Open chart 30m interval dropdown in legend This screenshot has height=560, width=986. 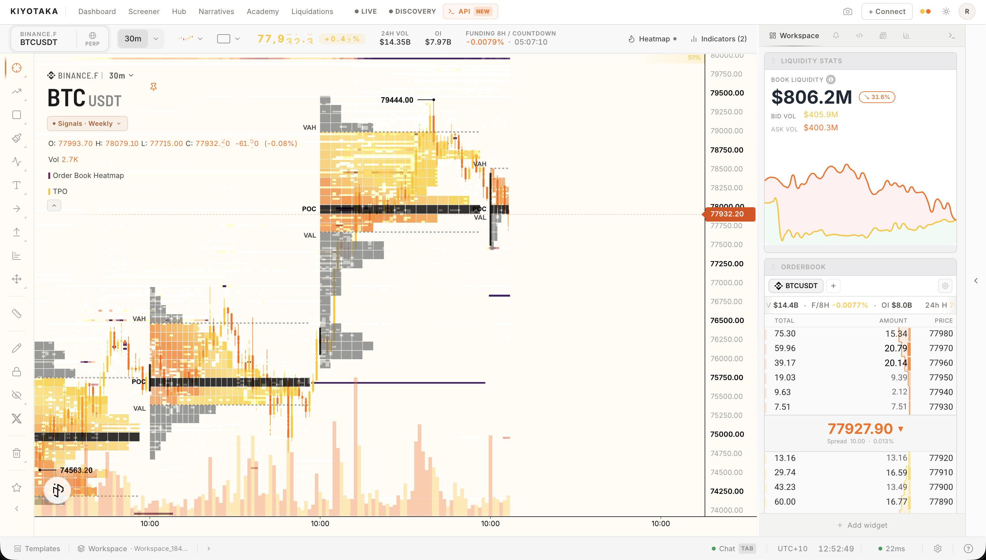tap(121, 76)
